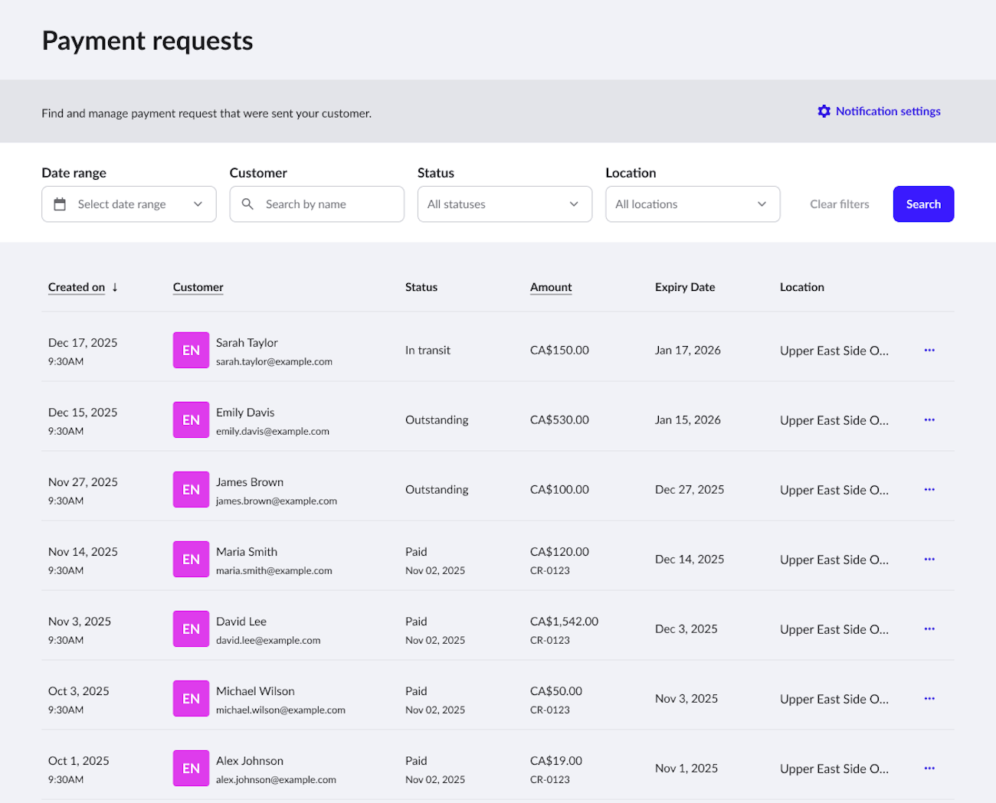
Task: Click the Dec 17, 2025 created date
Action: [83, 343]
